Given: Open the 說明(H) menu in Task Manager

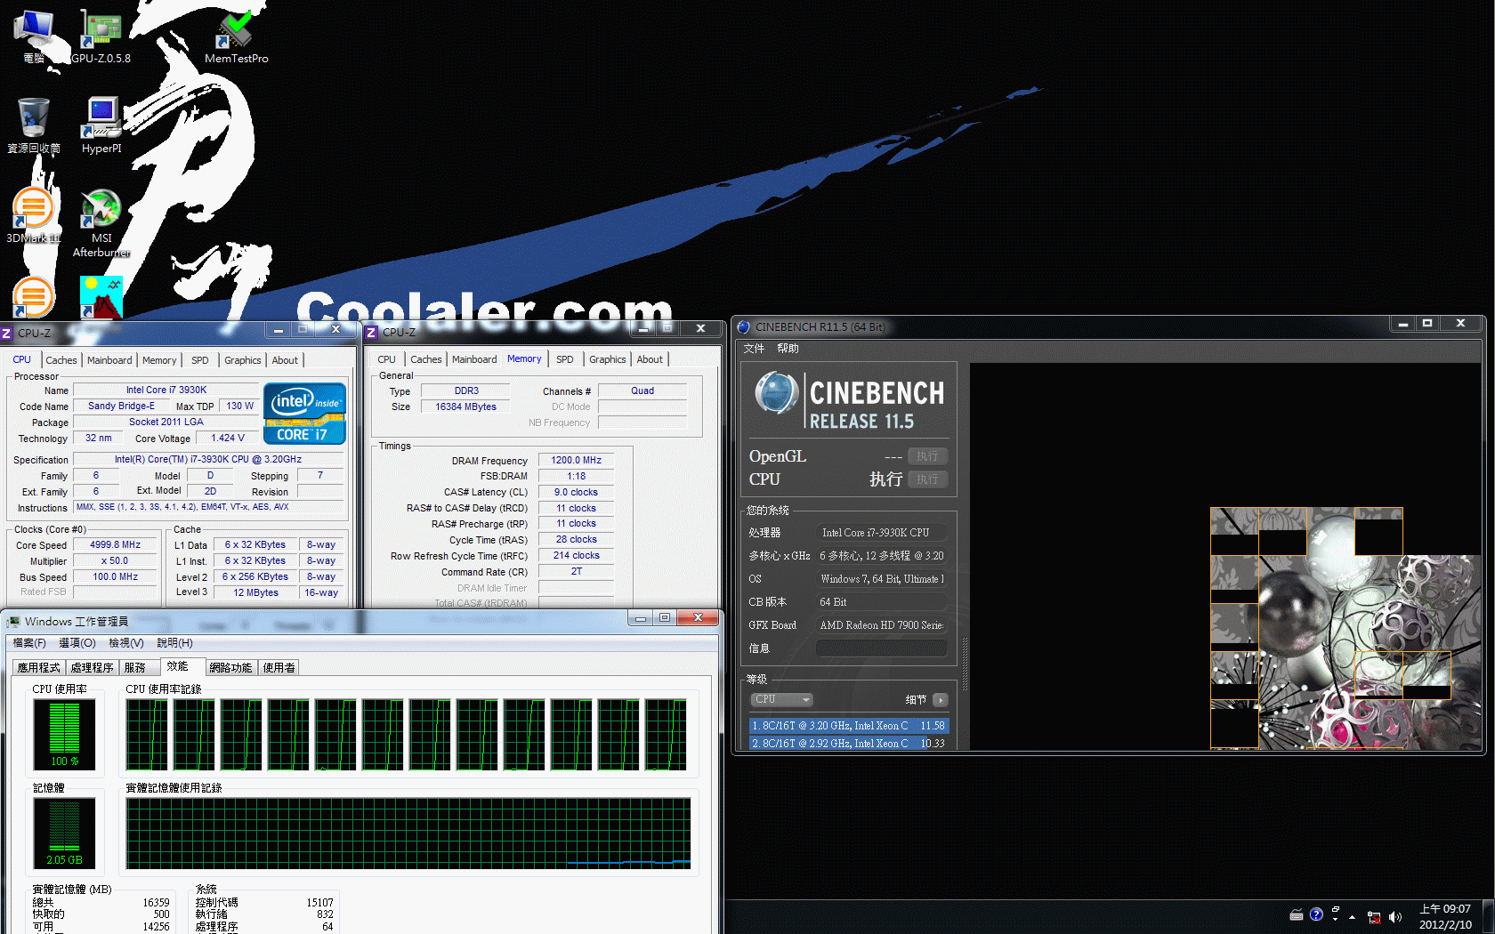Looking at the screenshot, I should click(x=174, y=642).
